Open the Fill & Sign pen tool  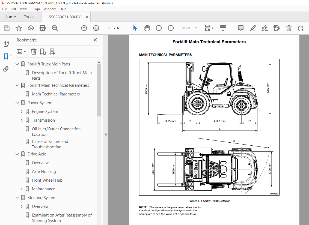click(265, 28)
